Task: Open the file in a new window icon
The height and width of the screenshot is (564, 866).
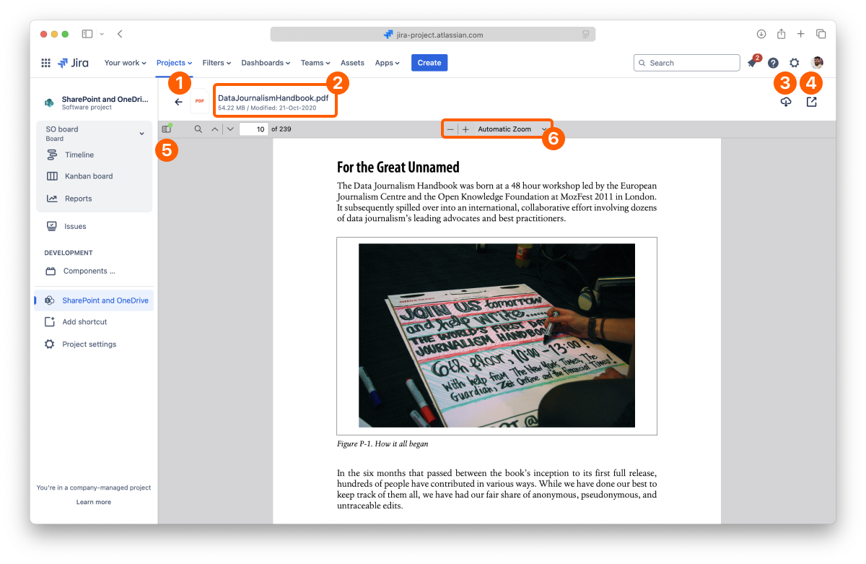Action: tap(811, 103)
